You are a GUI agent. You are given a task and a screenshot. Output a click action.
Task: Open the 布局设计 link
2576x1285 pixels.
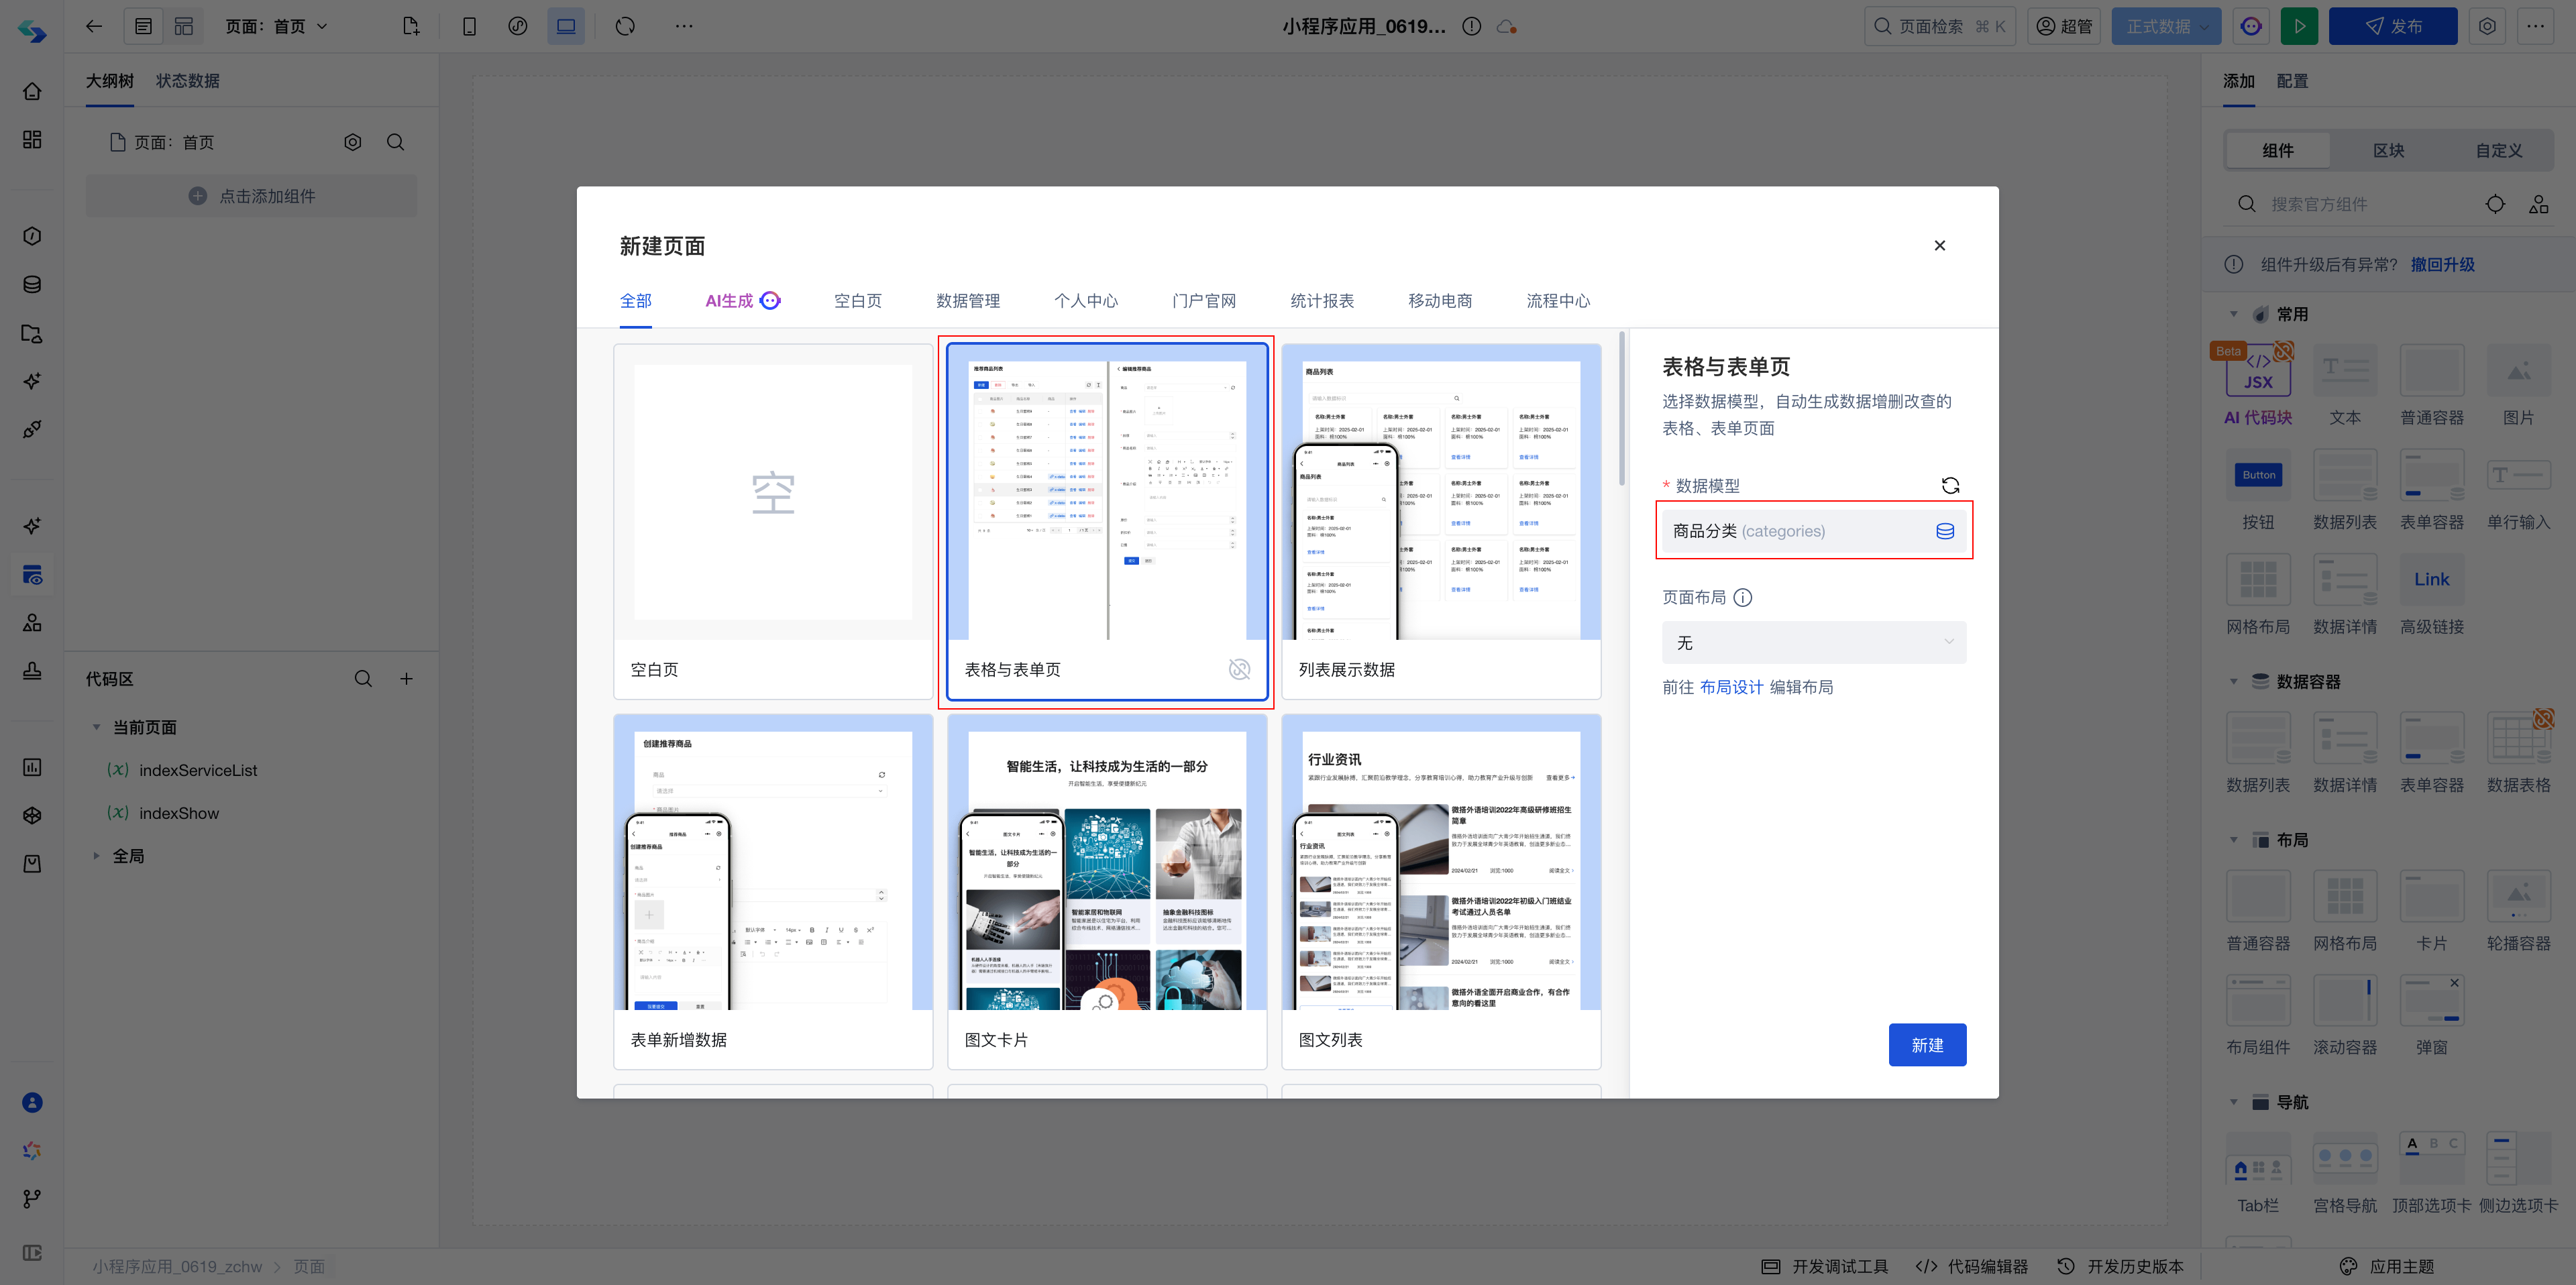pyautogui.click(x=1732, y=687)
